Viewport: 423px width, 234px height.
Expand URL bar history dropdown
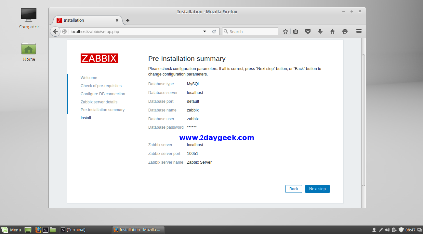[205, 31]
